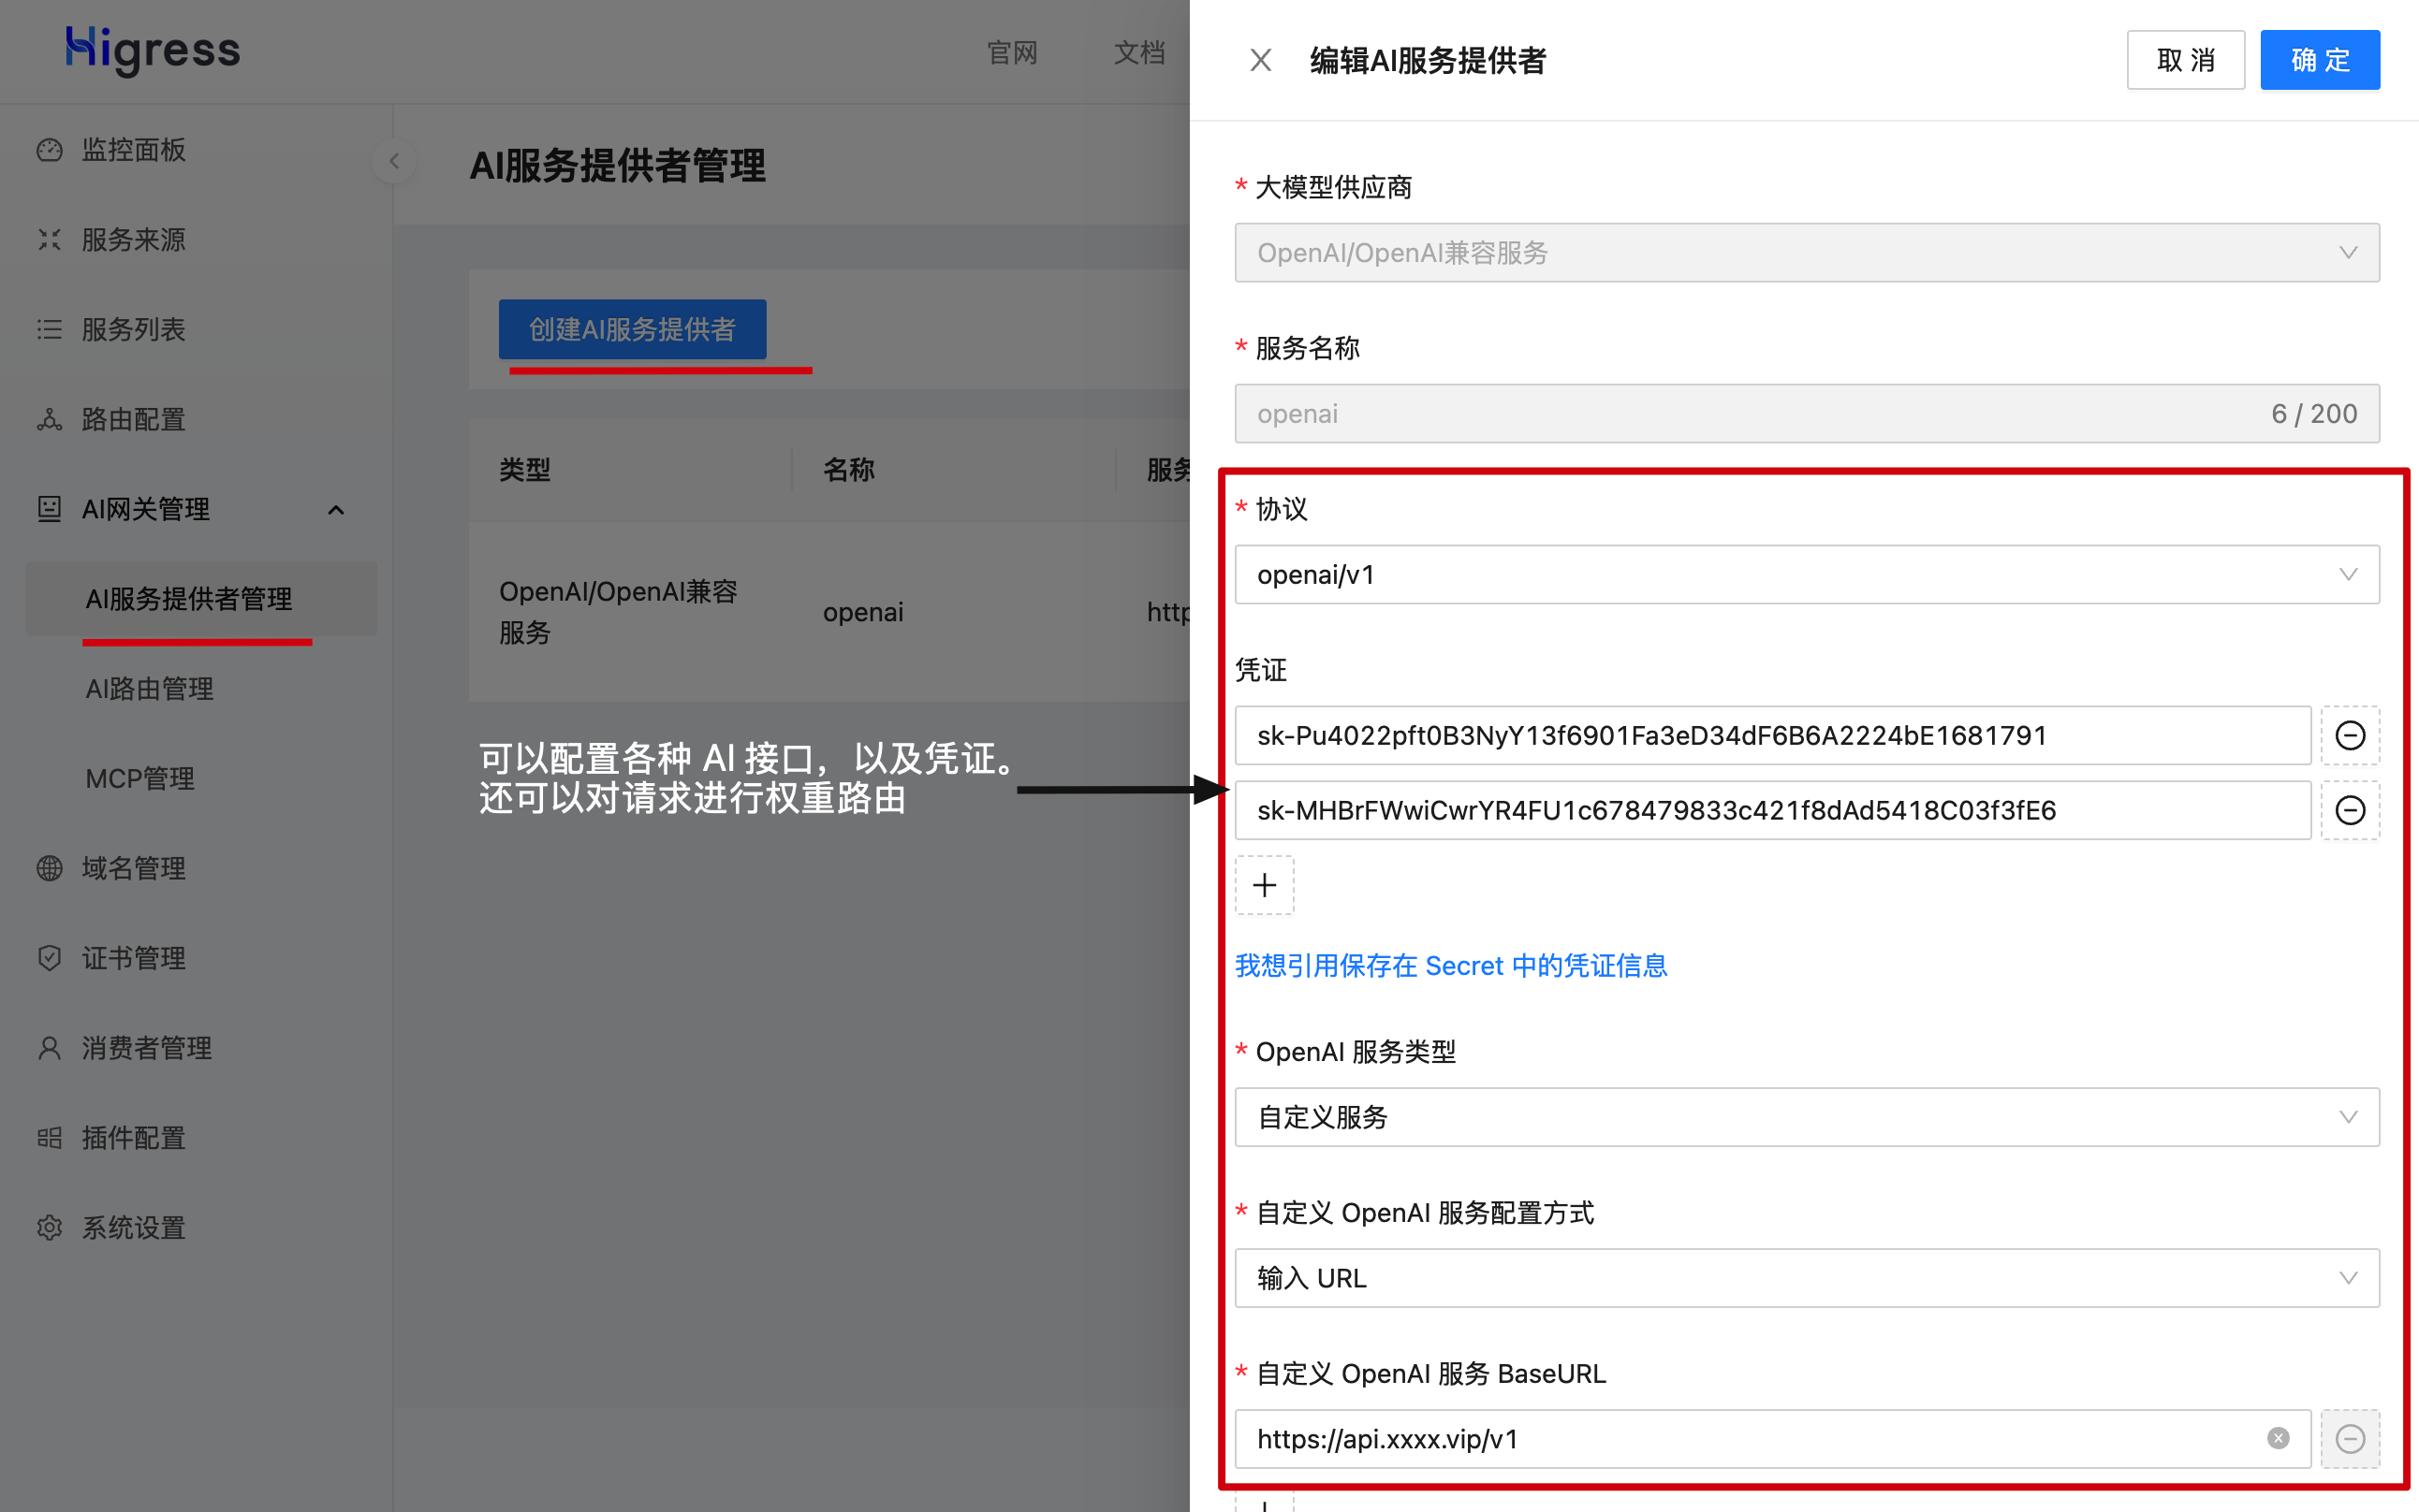Viewport: 2419px width, 1512px height.
Task: Open the OpenAI 服务类型 dropdown
Action: tap(1806, 1117)
